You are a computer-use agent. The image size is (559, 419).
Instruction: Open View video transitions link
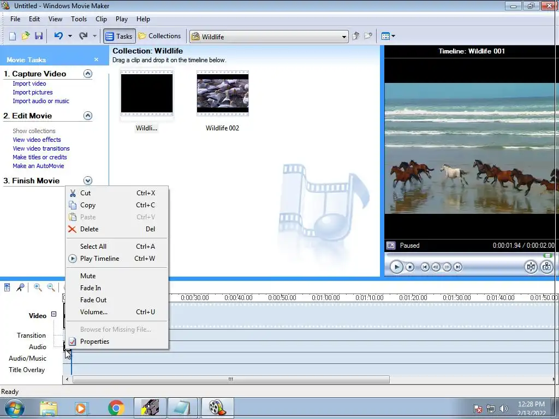[x=41, y=148]
